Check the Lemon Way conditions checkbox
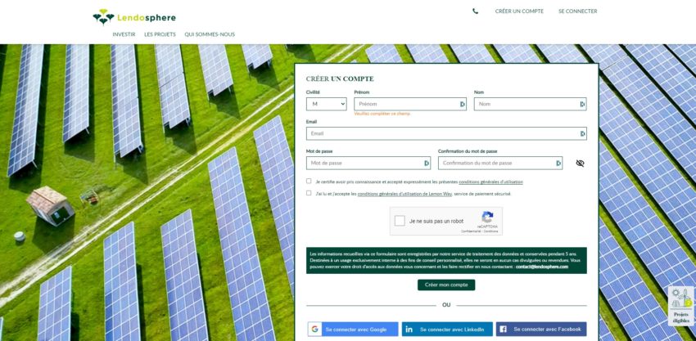The height and width of the screenshot is (341, 696). (309, 193)
